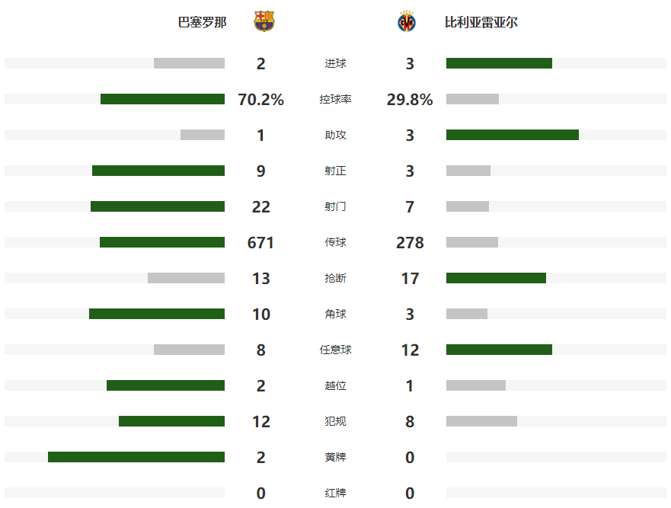Select the 红牌 stat label
This screenshot has height=508, width=671.
pos(335,493)
